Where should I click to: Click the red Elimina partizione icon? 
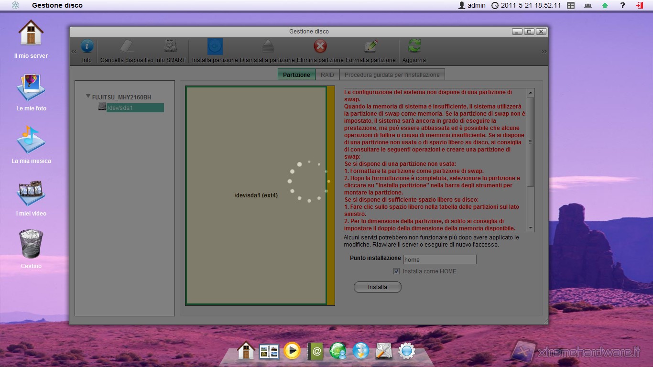320,47
